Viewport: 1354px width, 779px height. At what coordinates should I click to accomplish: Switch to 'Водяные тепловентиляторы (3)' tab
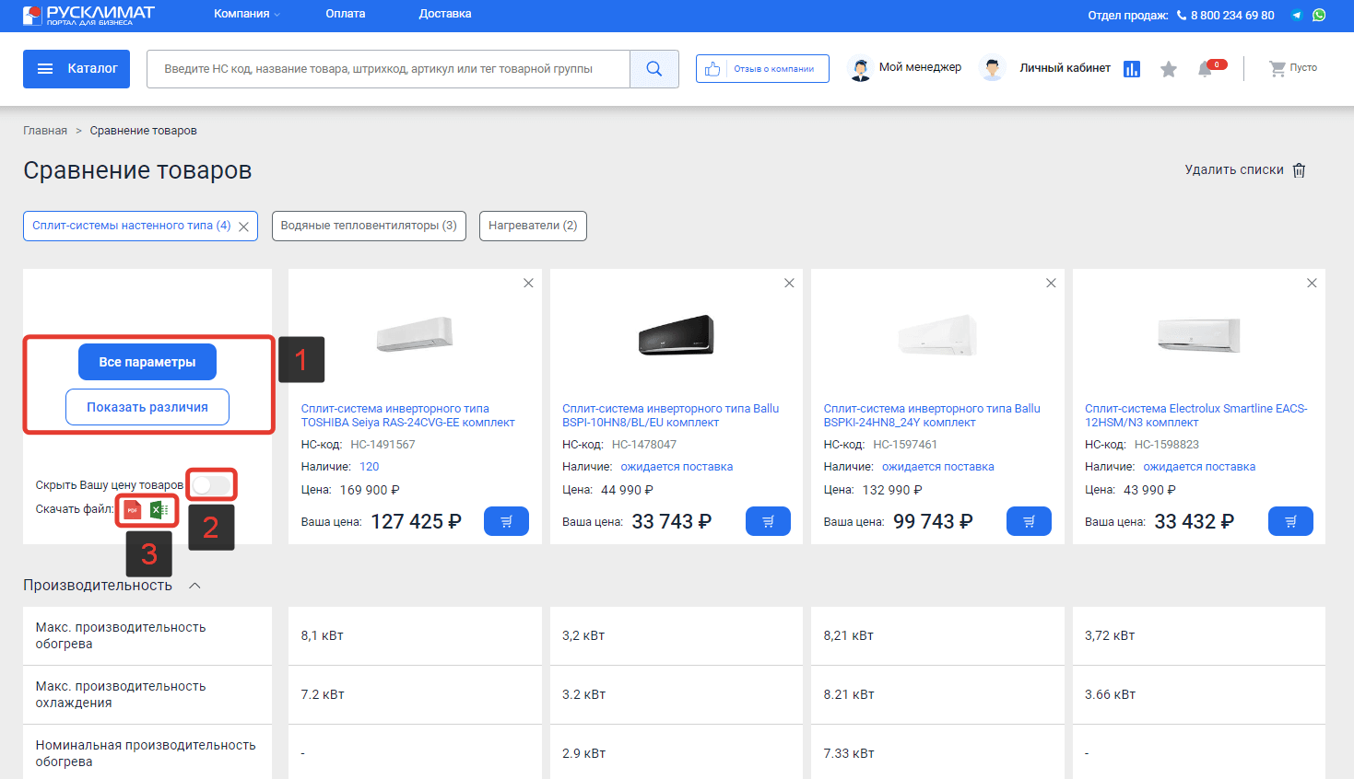[369, 226]
